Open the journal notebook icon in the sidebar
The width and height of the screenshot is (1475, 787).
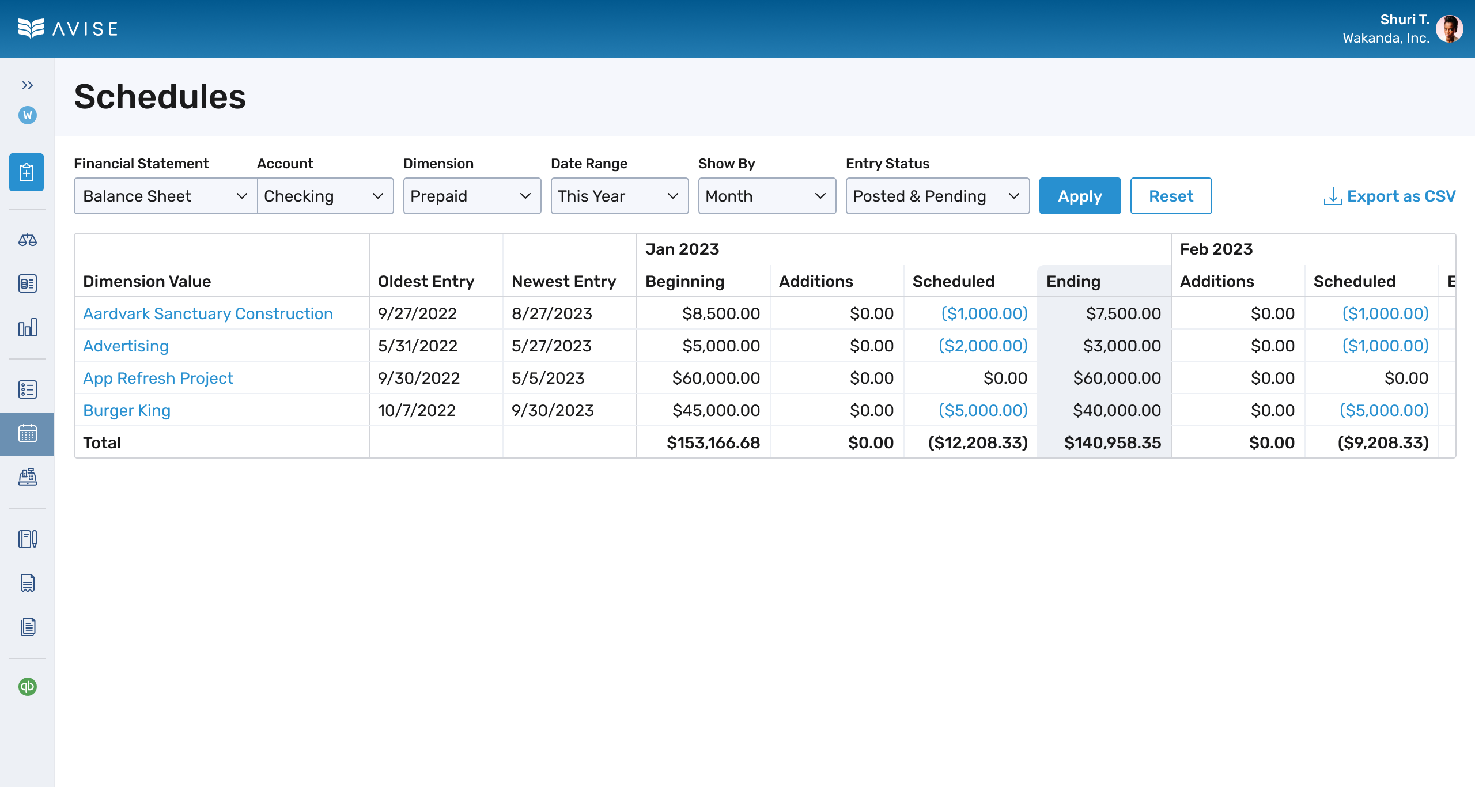pos(27,540)
